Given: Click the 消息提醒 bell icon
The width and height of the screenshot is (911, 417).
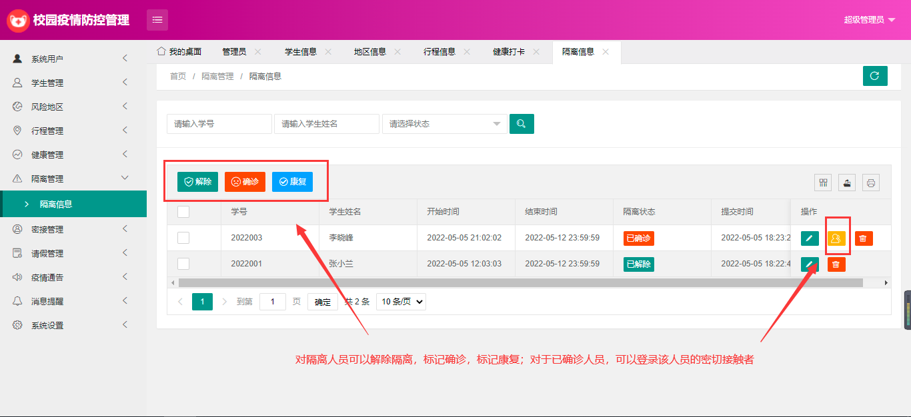Looking at the screenshot, I should (x=17, y=301).
